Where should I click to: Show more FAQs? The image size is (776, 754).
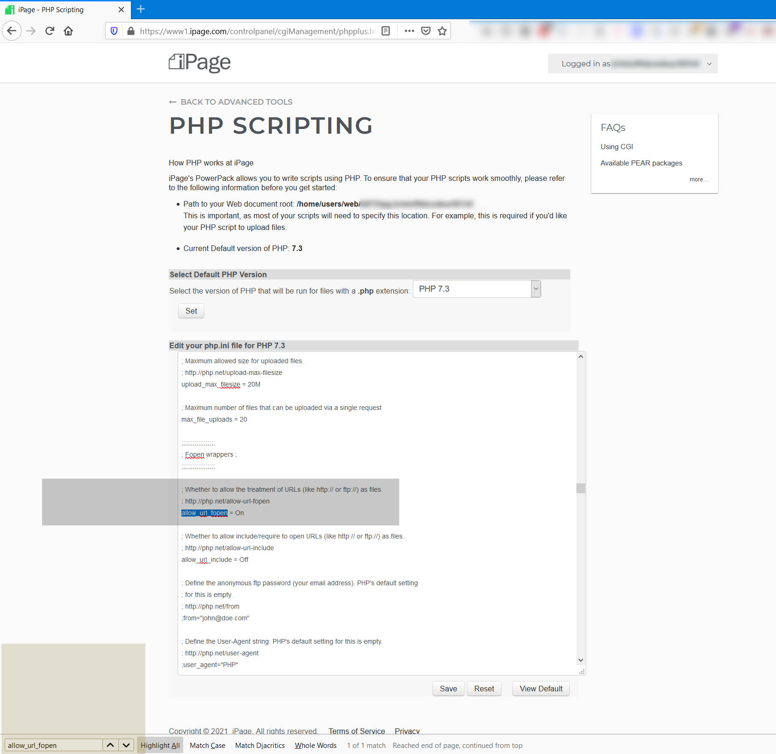coord(698,180)
